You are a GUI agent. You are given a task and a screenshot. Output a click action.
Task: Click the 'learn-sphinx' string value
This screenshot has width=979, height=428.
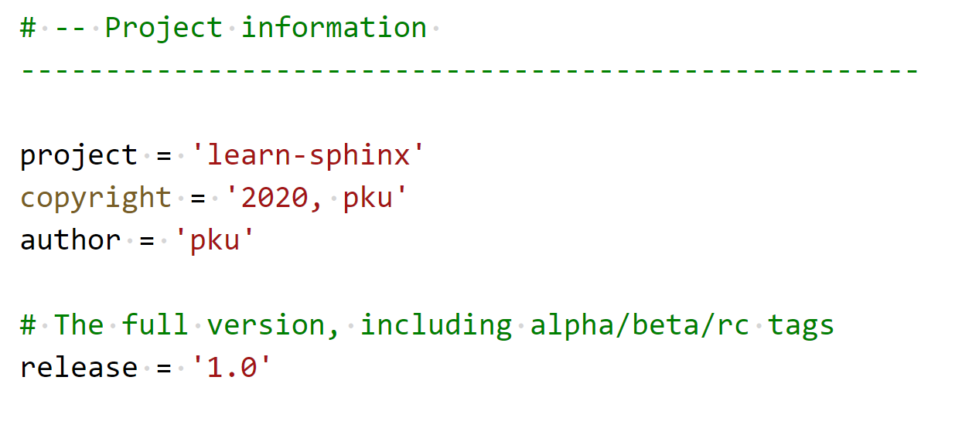click(309, 156)
